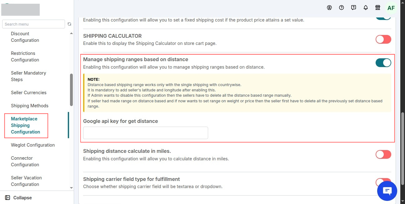Open the user profile icon in header
Screen dimensions: 405x204
pos(329,8)
